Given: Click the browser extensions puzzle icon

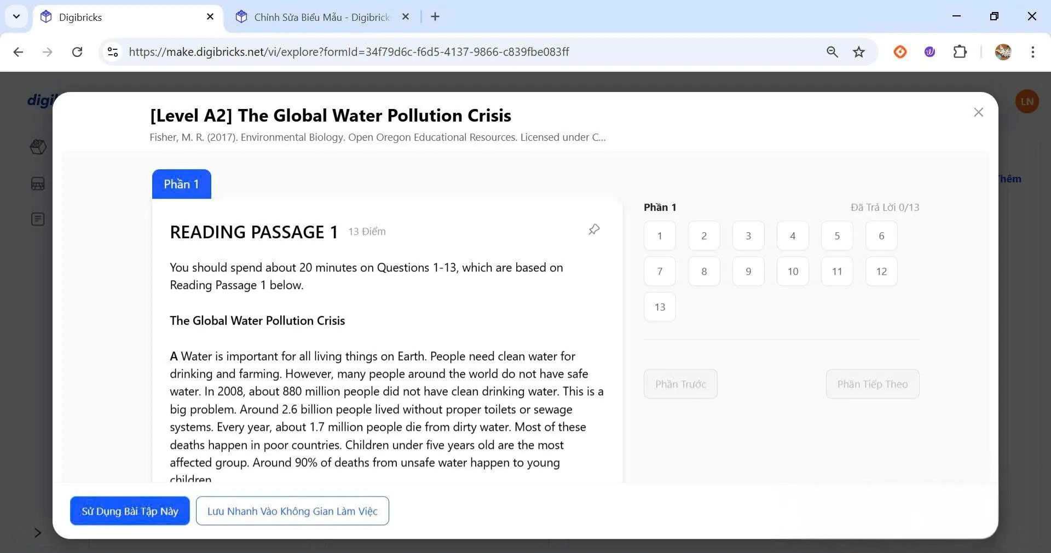Looking at the screenshot, I should point(960,52).
